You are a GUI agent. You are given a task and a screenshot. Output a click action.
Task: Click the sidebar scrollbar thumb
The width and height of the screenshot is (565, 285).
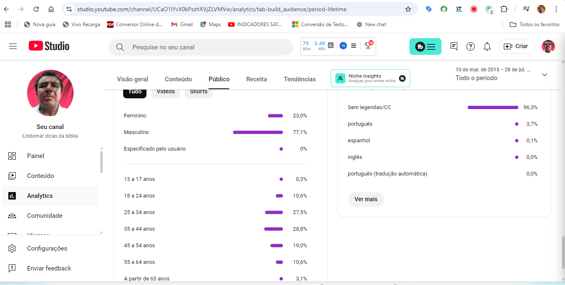point(102,162)
